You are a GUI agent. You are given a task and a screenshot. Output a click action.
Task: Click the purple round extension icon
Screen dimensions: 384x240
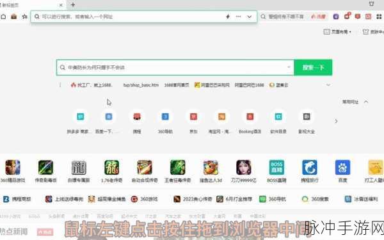(336, 17)
